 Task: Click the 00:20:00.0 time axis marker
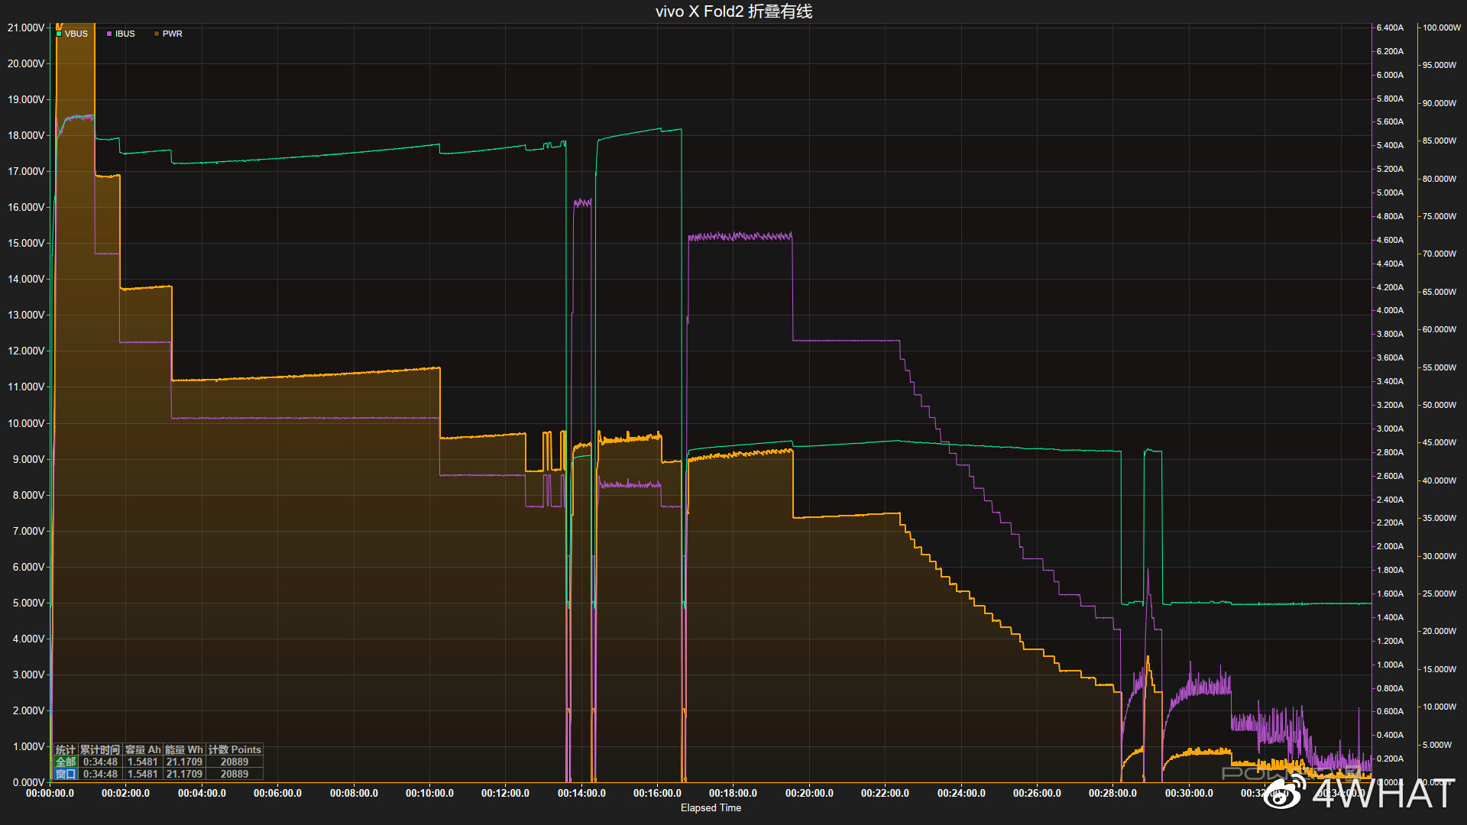pos(809,793)
